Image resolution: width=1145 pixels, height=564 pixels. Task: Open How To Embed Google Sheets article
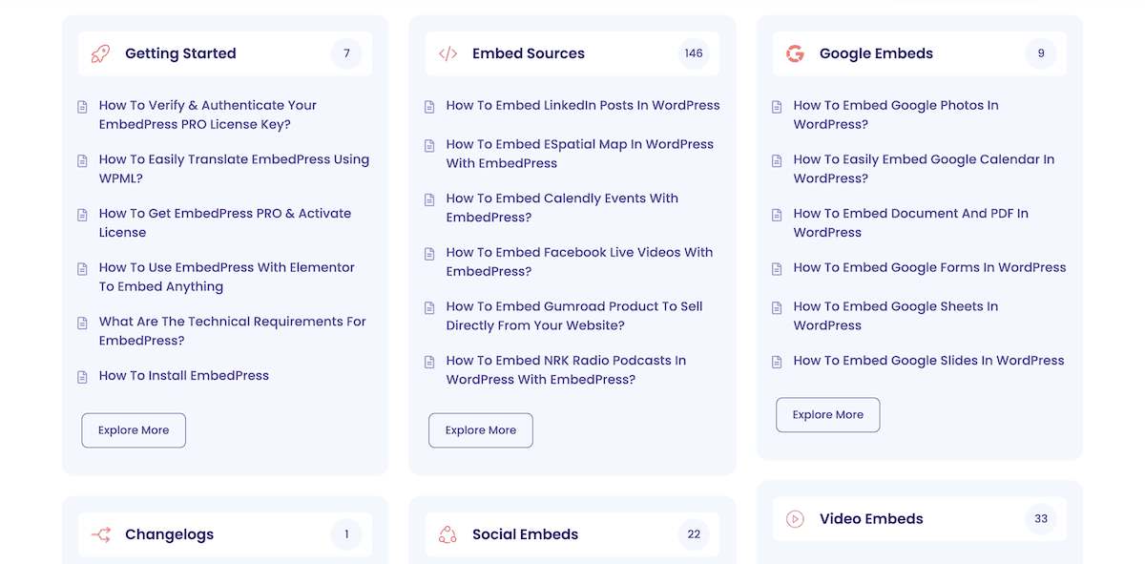896,316
